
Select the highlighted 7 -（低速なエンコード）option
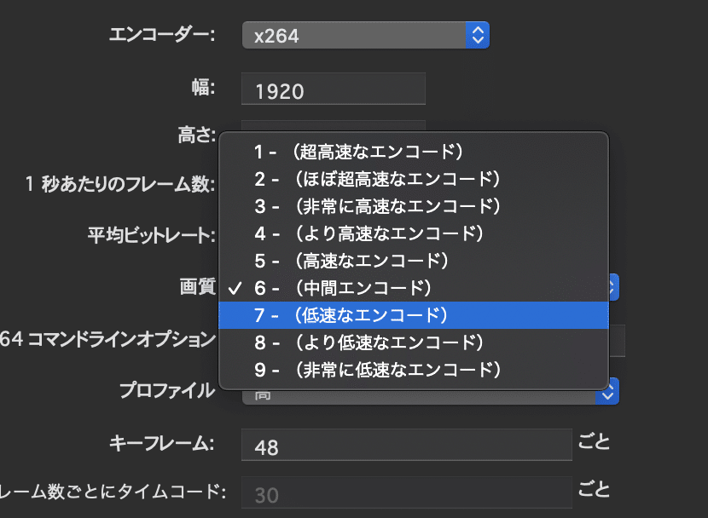click(367, 315)
